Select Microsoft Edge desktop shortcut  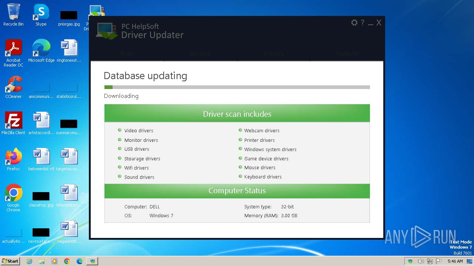point(41,51)
